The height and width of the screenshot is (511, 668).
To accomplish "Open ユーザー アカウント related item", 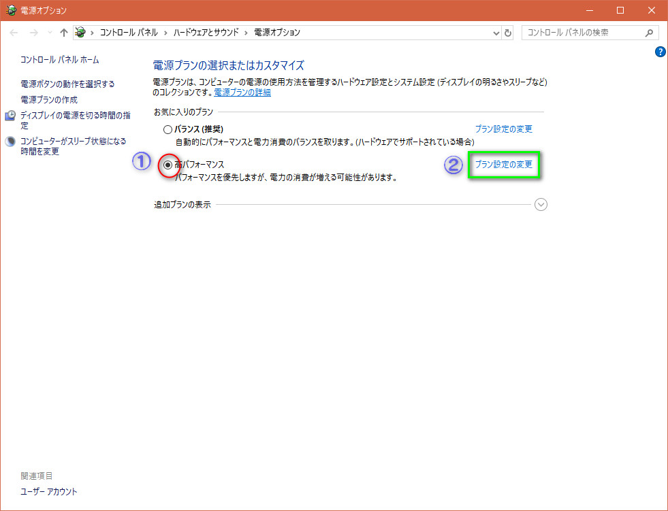I will click(49, 491).
